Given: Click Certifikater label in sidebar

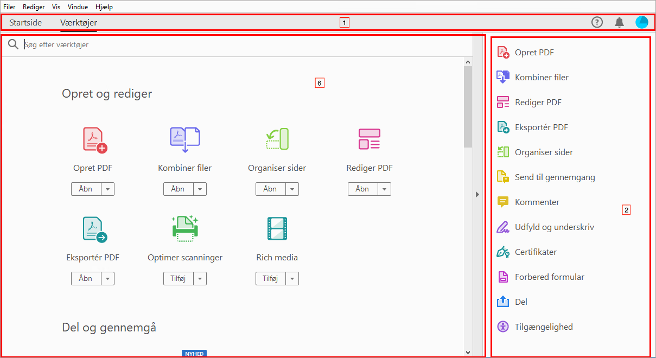Looking at the screenshot, I should [536, 252].
